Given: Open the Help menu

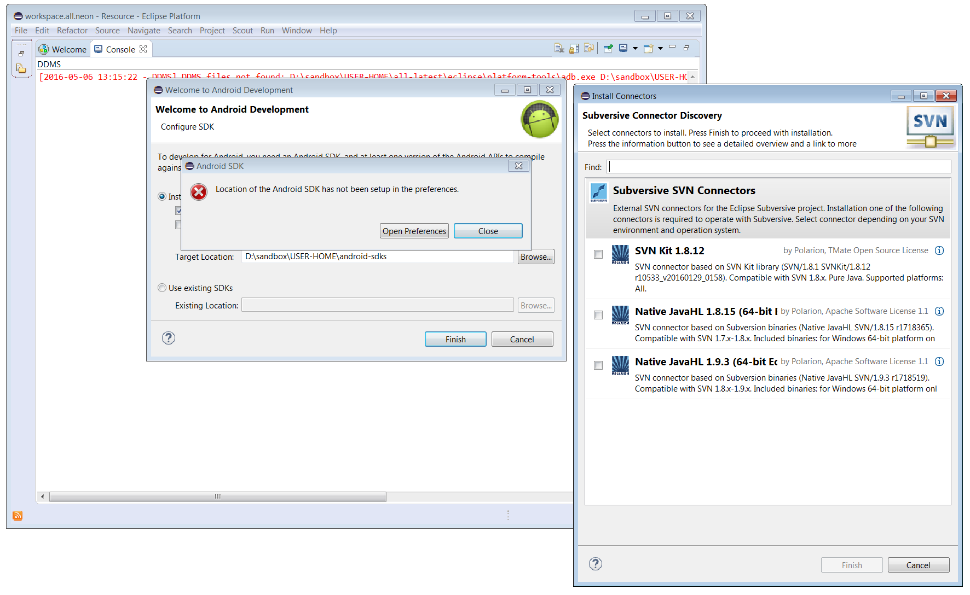Looking at the screenshot, I should point(328,31).
